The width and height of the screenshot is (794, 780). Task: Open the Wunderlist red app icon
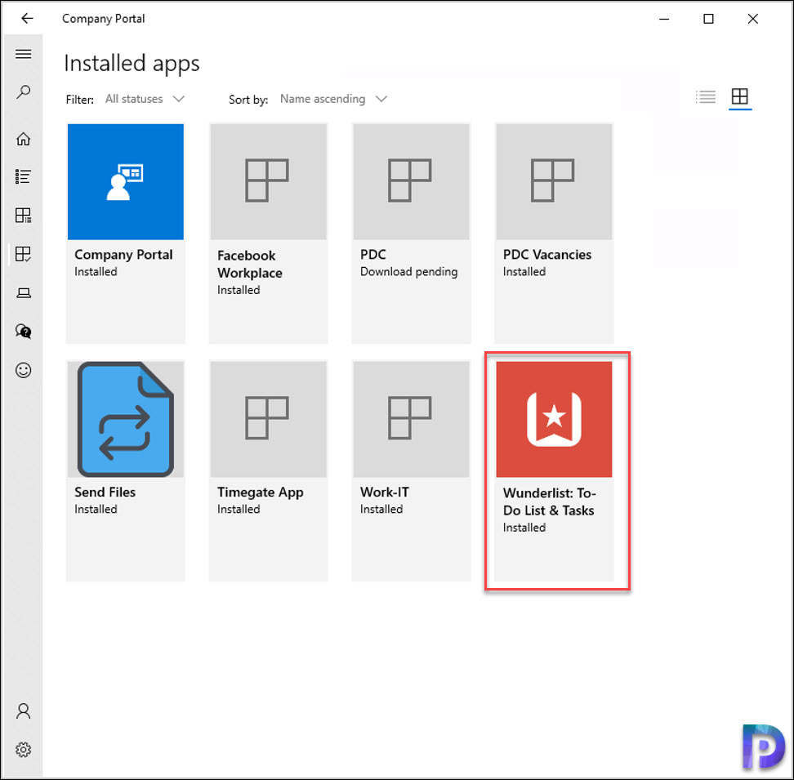(x=554, y=419)
